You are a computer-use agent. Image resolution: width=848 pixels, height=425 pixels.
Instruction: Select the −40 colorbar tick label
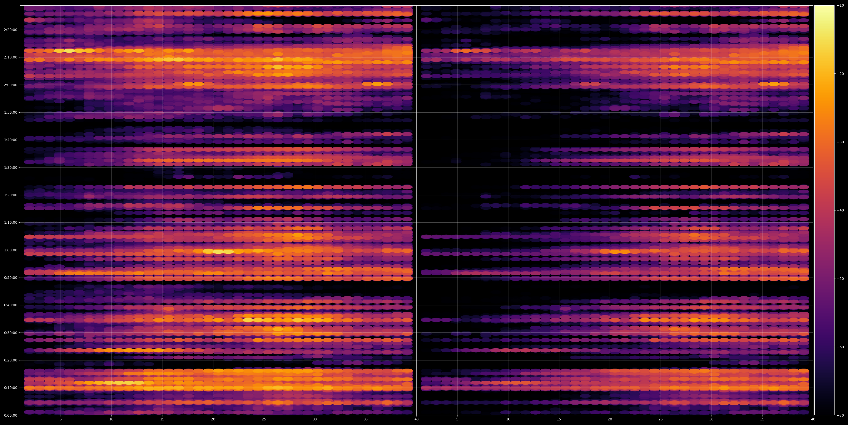click(840, 210)
